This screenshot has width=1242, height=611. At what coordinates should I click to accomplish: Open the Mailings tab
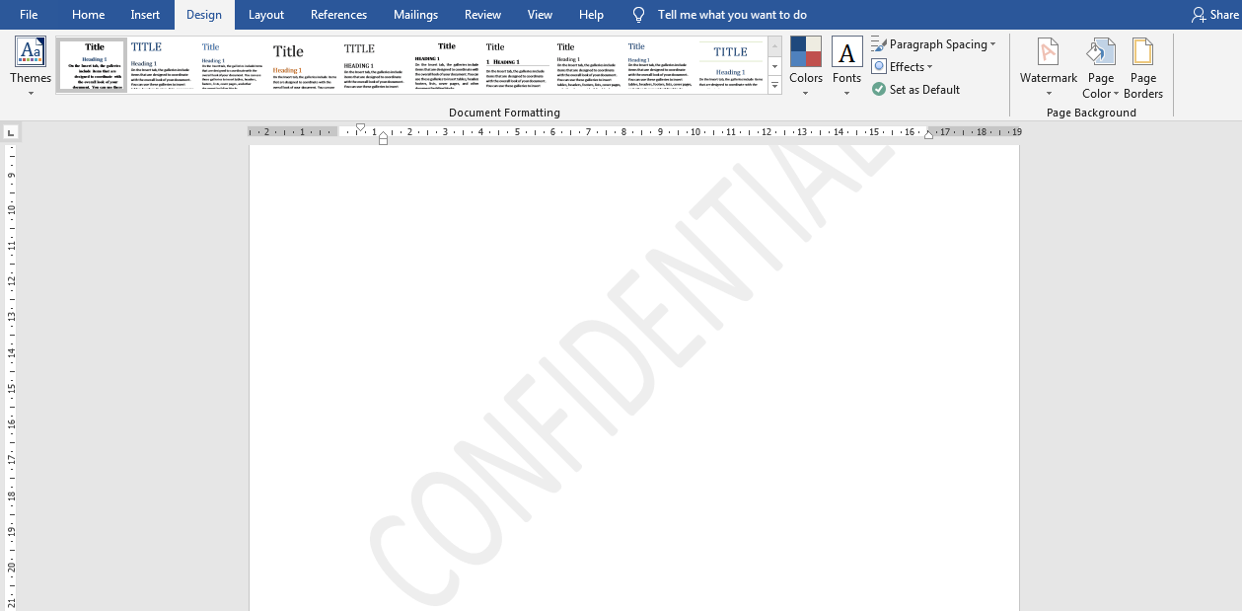coord(415,15)
